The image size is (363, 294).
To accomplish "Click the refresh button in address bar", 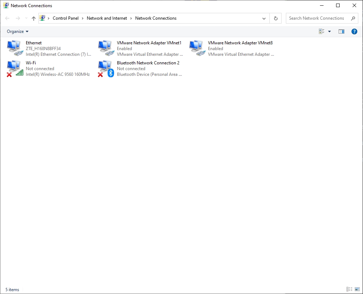I will point(275,18).
